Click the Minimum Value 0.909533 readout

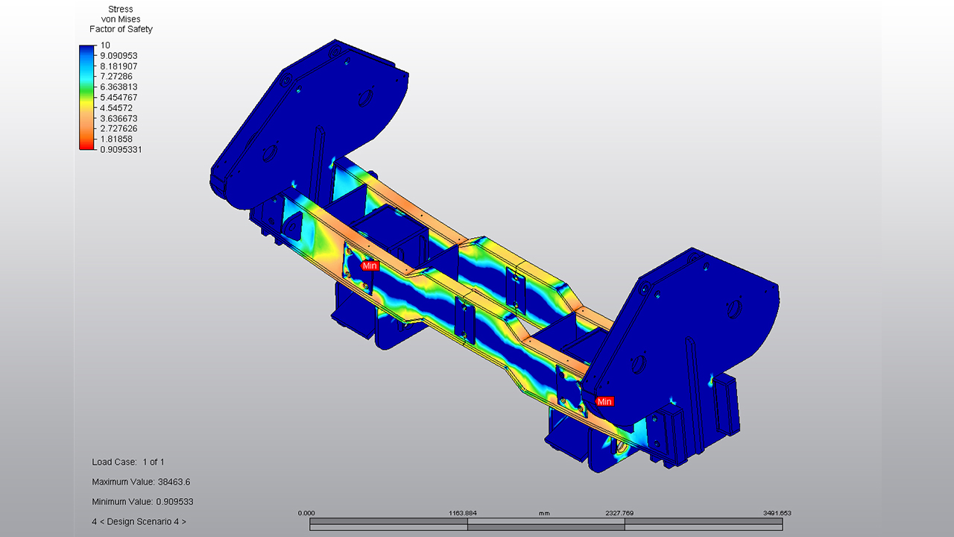[142, 502]
